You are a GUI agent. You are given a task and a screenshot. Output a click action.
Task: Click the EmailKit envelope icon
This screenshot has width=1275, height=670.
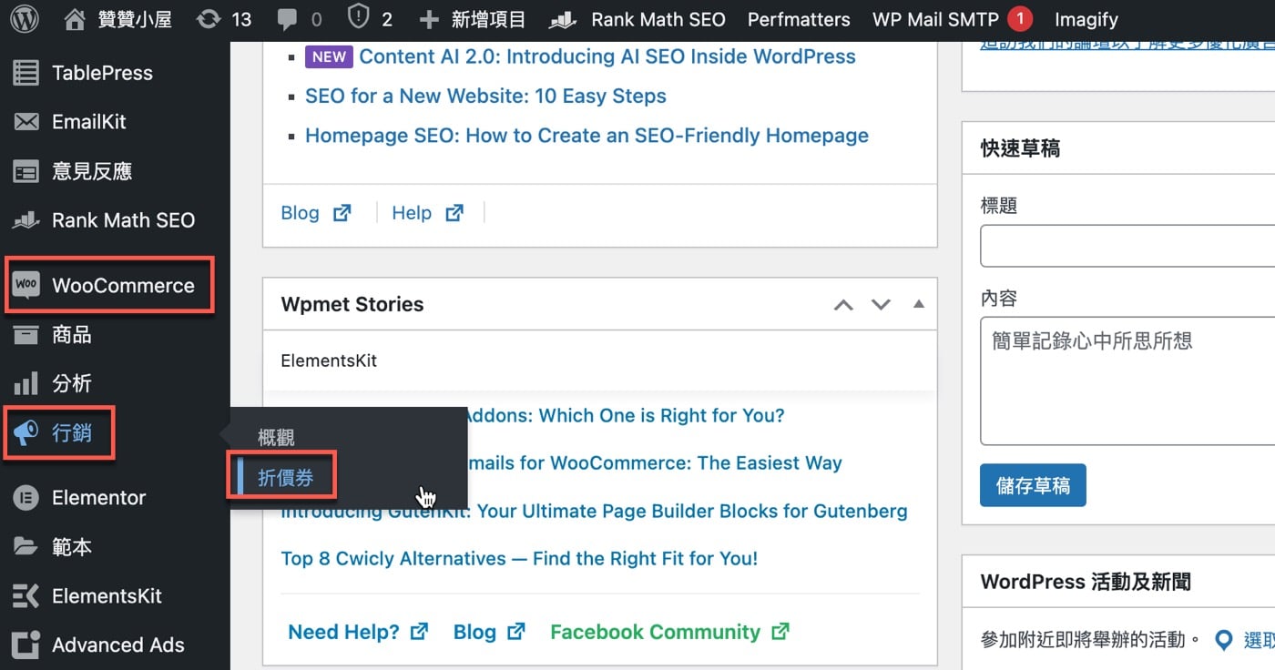coord(25,122)
